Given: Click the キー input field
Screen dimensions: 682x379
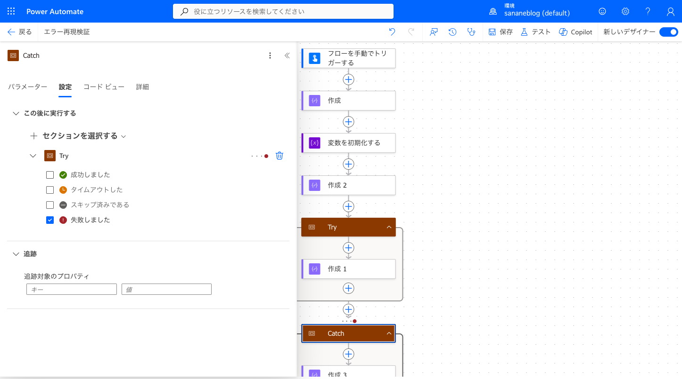Looking at the screenshot, I should (x=72, y=289).
